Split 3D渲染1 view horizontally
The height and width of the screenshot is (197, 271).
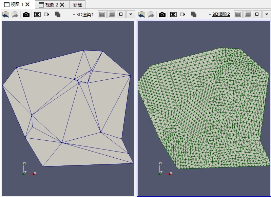102,14
